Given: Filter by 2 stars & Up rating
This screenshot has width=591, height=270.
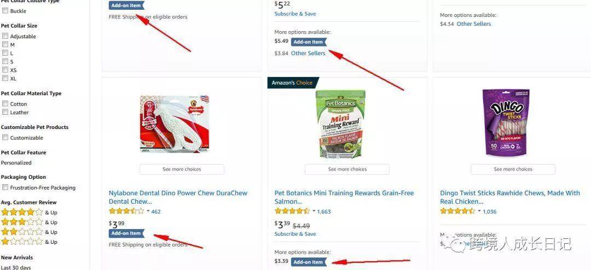Looking at the screenshot, I should (29, 232).
